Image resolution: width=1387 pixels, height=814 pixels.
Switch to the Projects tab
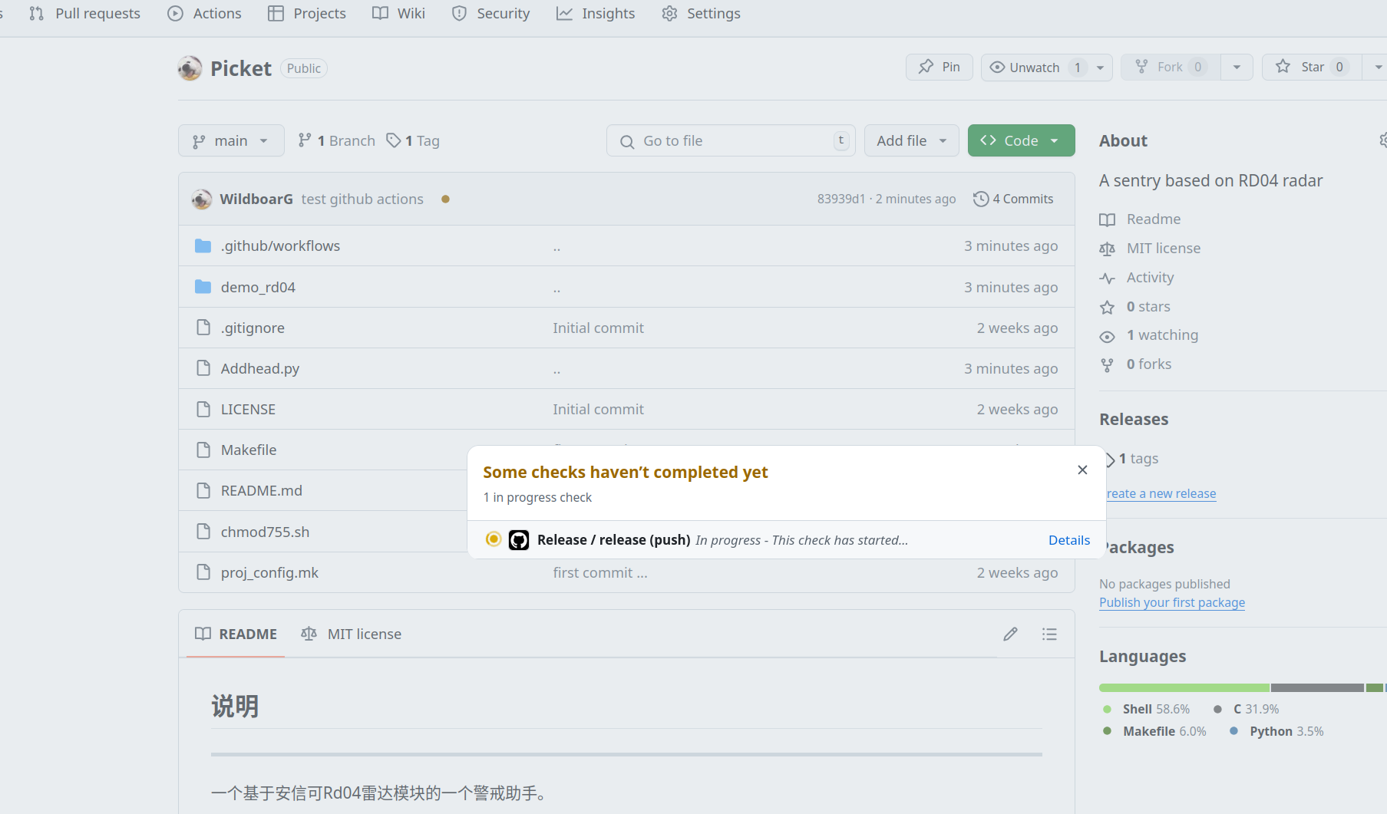point(307,14)
